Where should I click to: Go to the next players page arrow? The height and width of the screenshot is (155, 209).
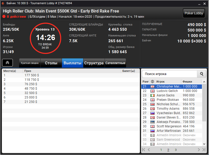tap(199, 150)
